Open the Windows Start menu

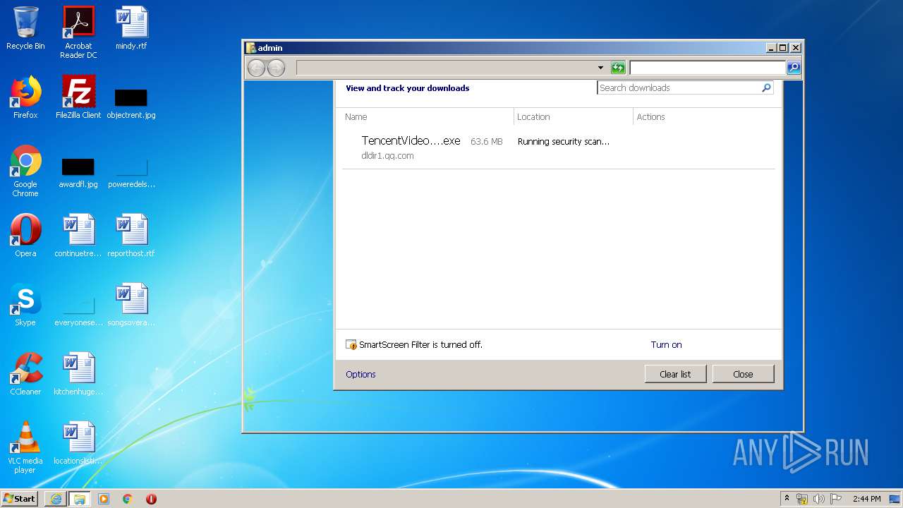click(19, 499)
